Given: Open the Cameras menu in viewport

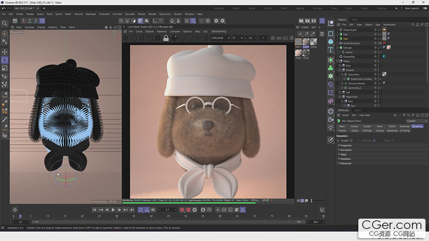Looking at the screenshot, I should [29, 27].
